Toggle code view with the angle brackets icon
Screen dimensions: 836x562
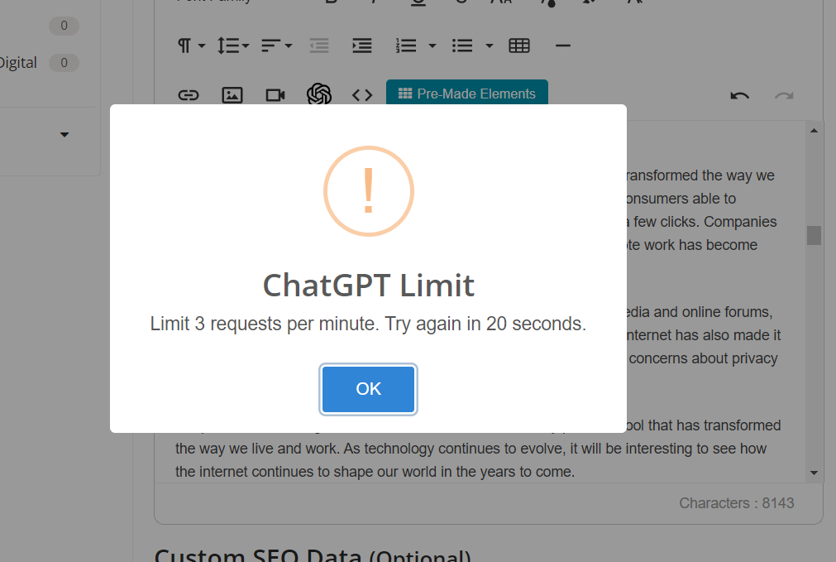click(x=362, y=95)
